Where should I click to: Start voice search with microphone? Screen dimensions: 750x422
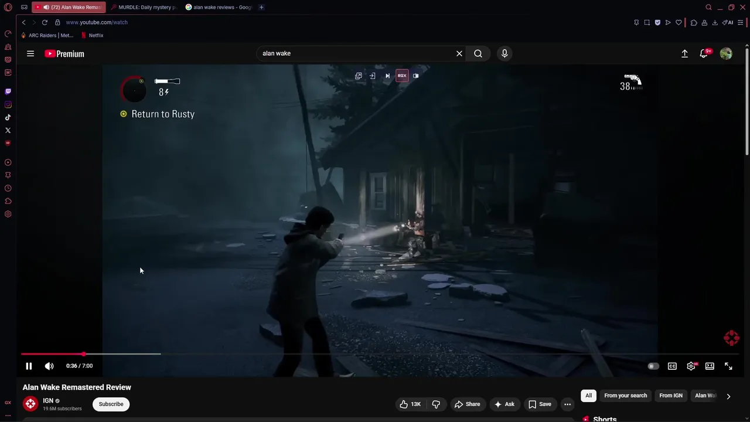click(x=504, y=53)
